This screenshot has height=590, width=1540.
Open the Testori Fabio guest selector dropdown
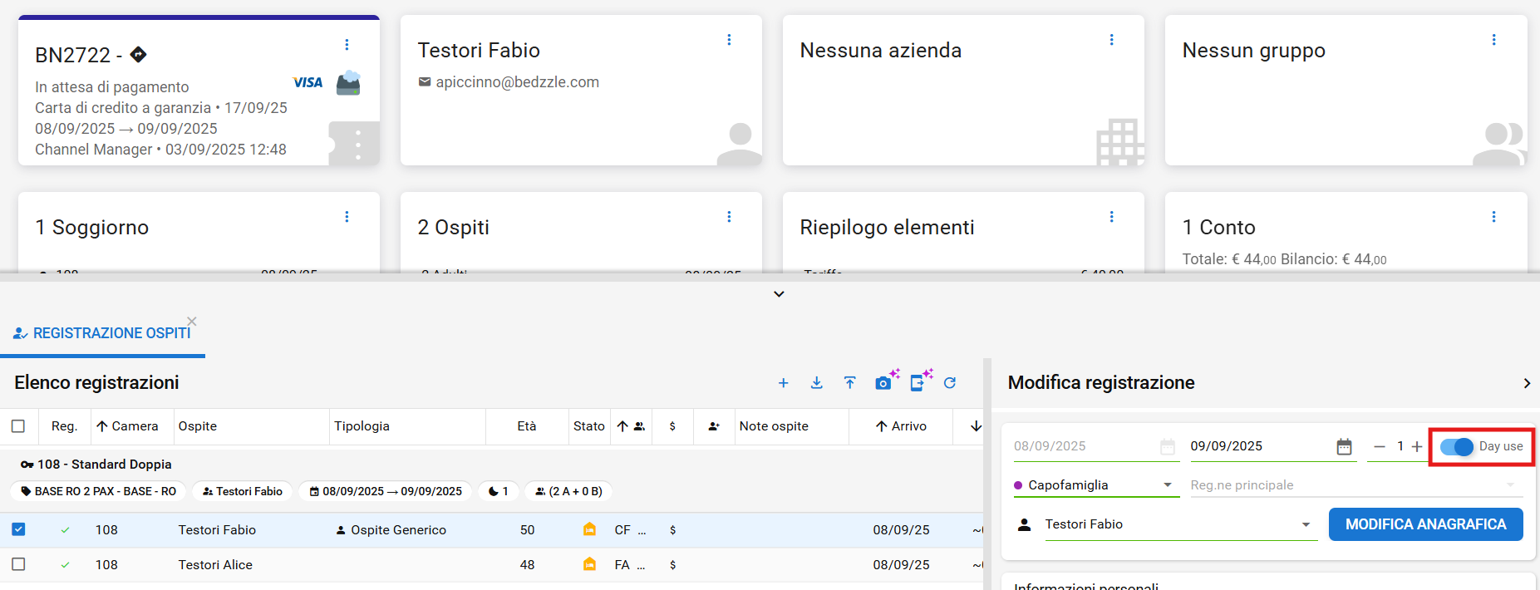pyautogui.click(x=1306, y=524)
